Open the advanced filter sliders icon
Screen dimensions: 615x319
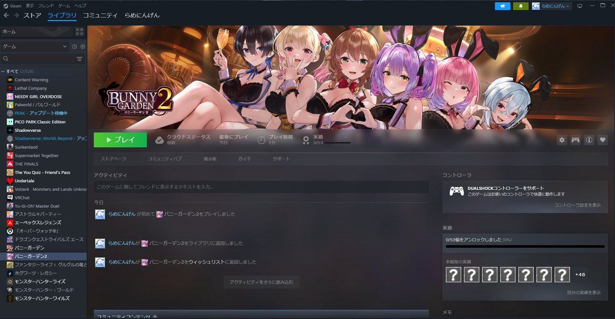tap(79, 59)
